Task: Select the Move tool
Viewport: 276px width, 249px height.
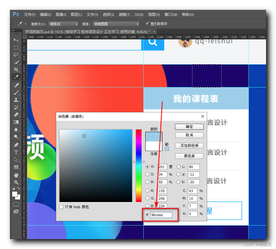Action: (16, 40)
